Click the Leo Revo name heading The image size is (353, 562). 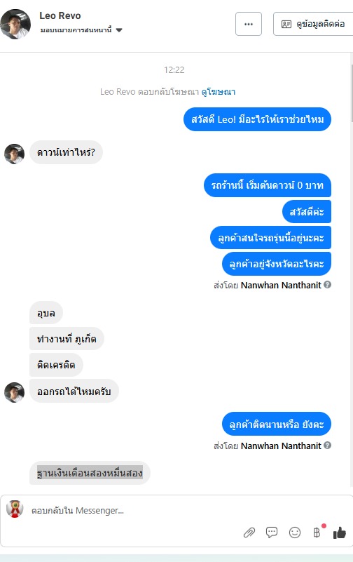pyautogui.click(x=60, y=15)
